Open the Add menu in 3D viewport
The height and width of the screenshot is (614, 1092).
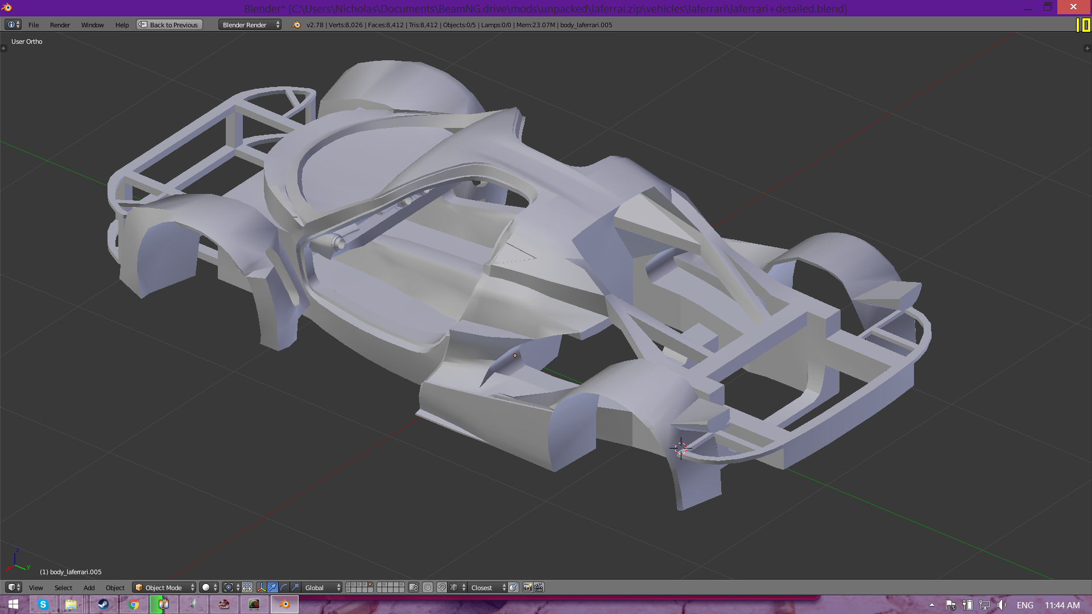(x=89, y=588)
